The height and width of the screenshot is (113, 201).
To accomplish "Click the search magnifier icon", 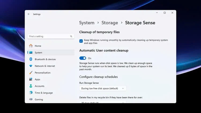I will coord(71,36).
